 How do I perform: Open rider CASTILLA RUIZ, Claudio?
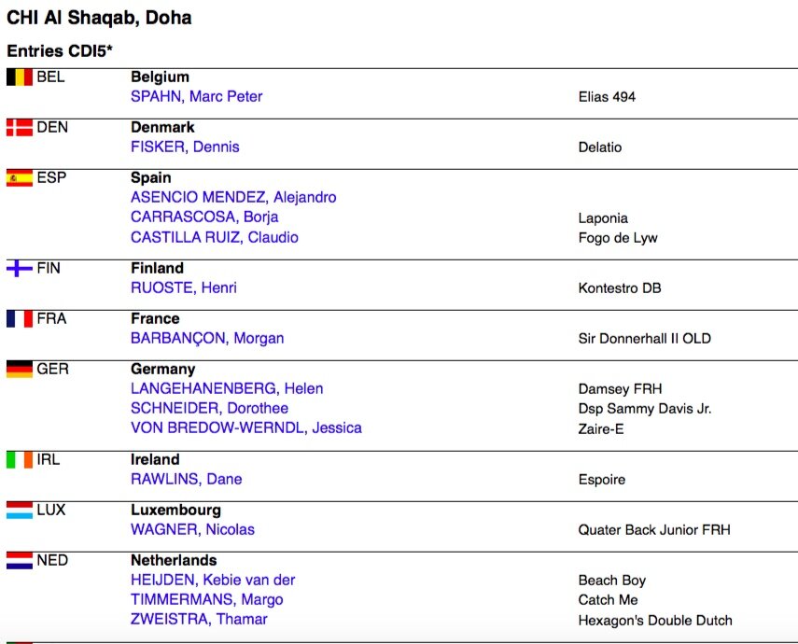tap(215, 237)
